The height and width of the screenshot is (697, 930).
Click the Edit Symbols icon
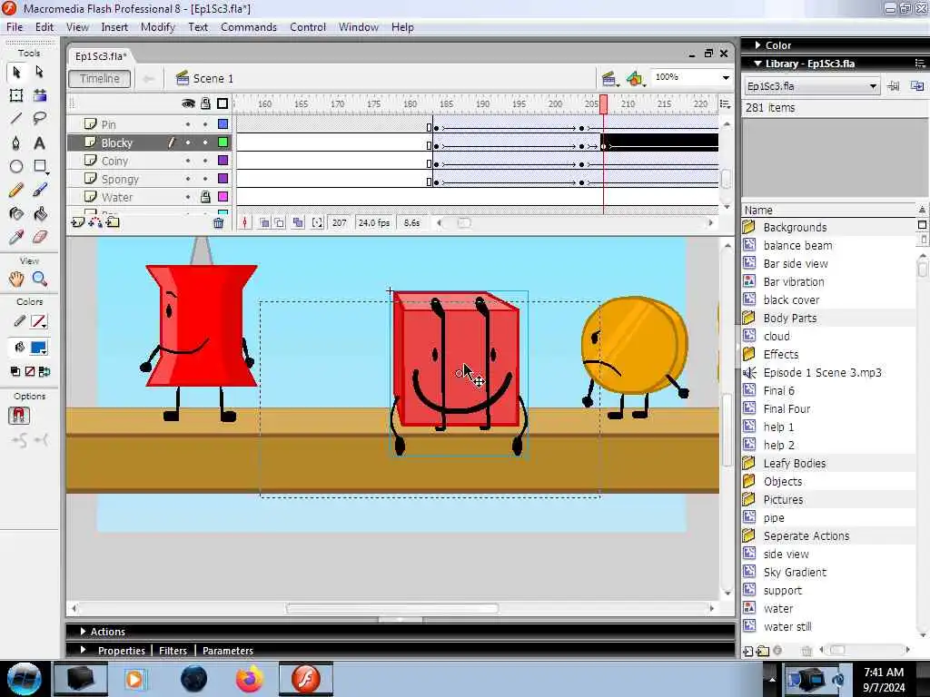(x=635, y=78)
